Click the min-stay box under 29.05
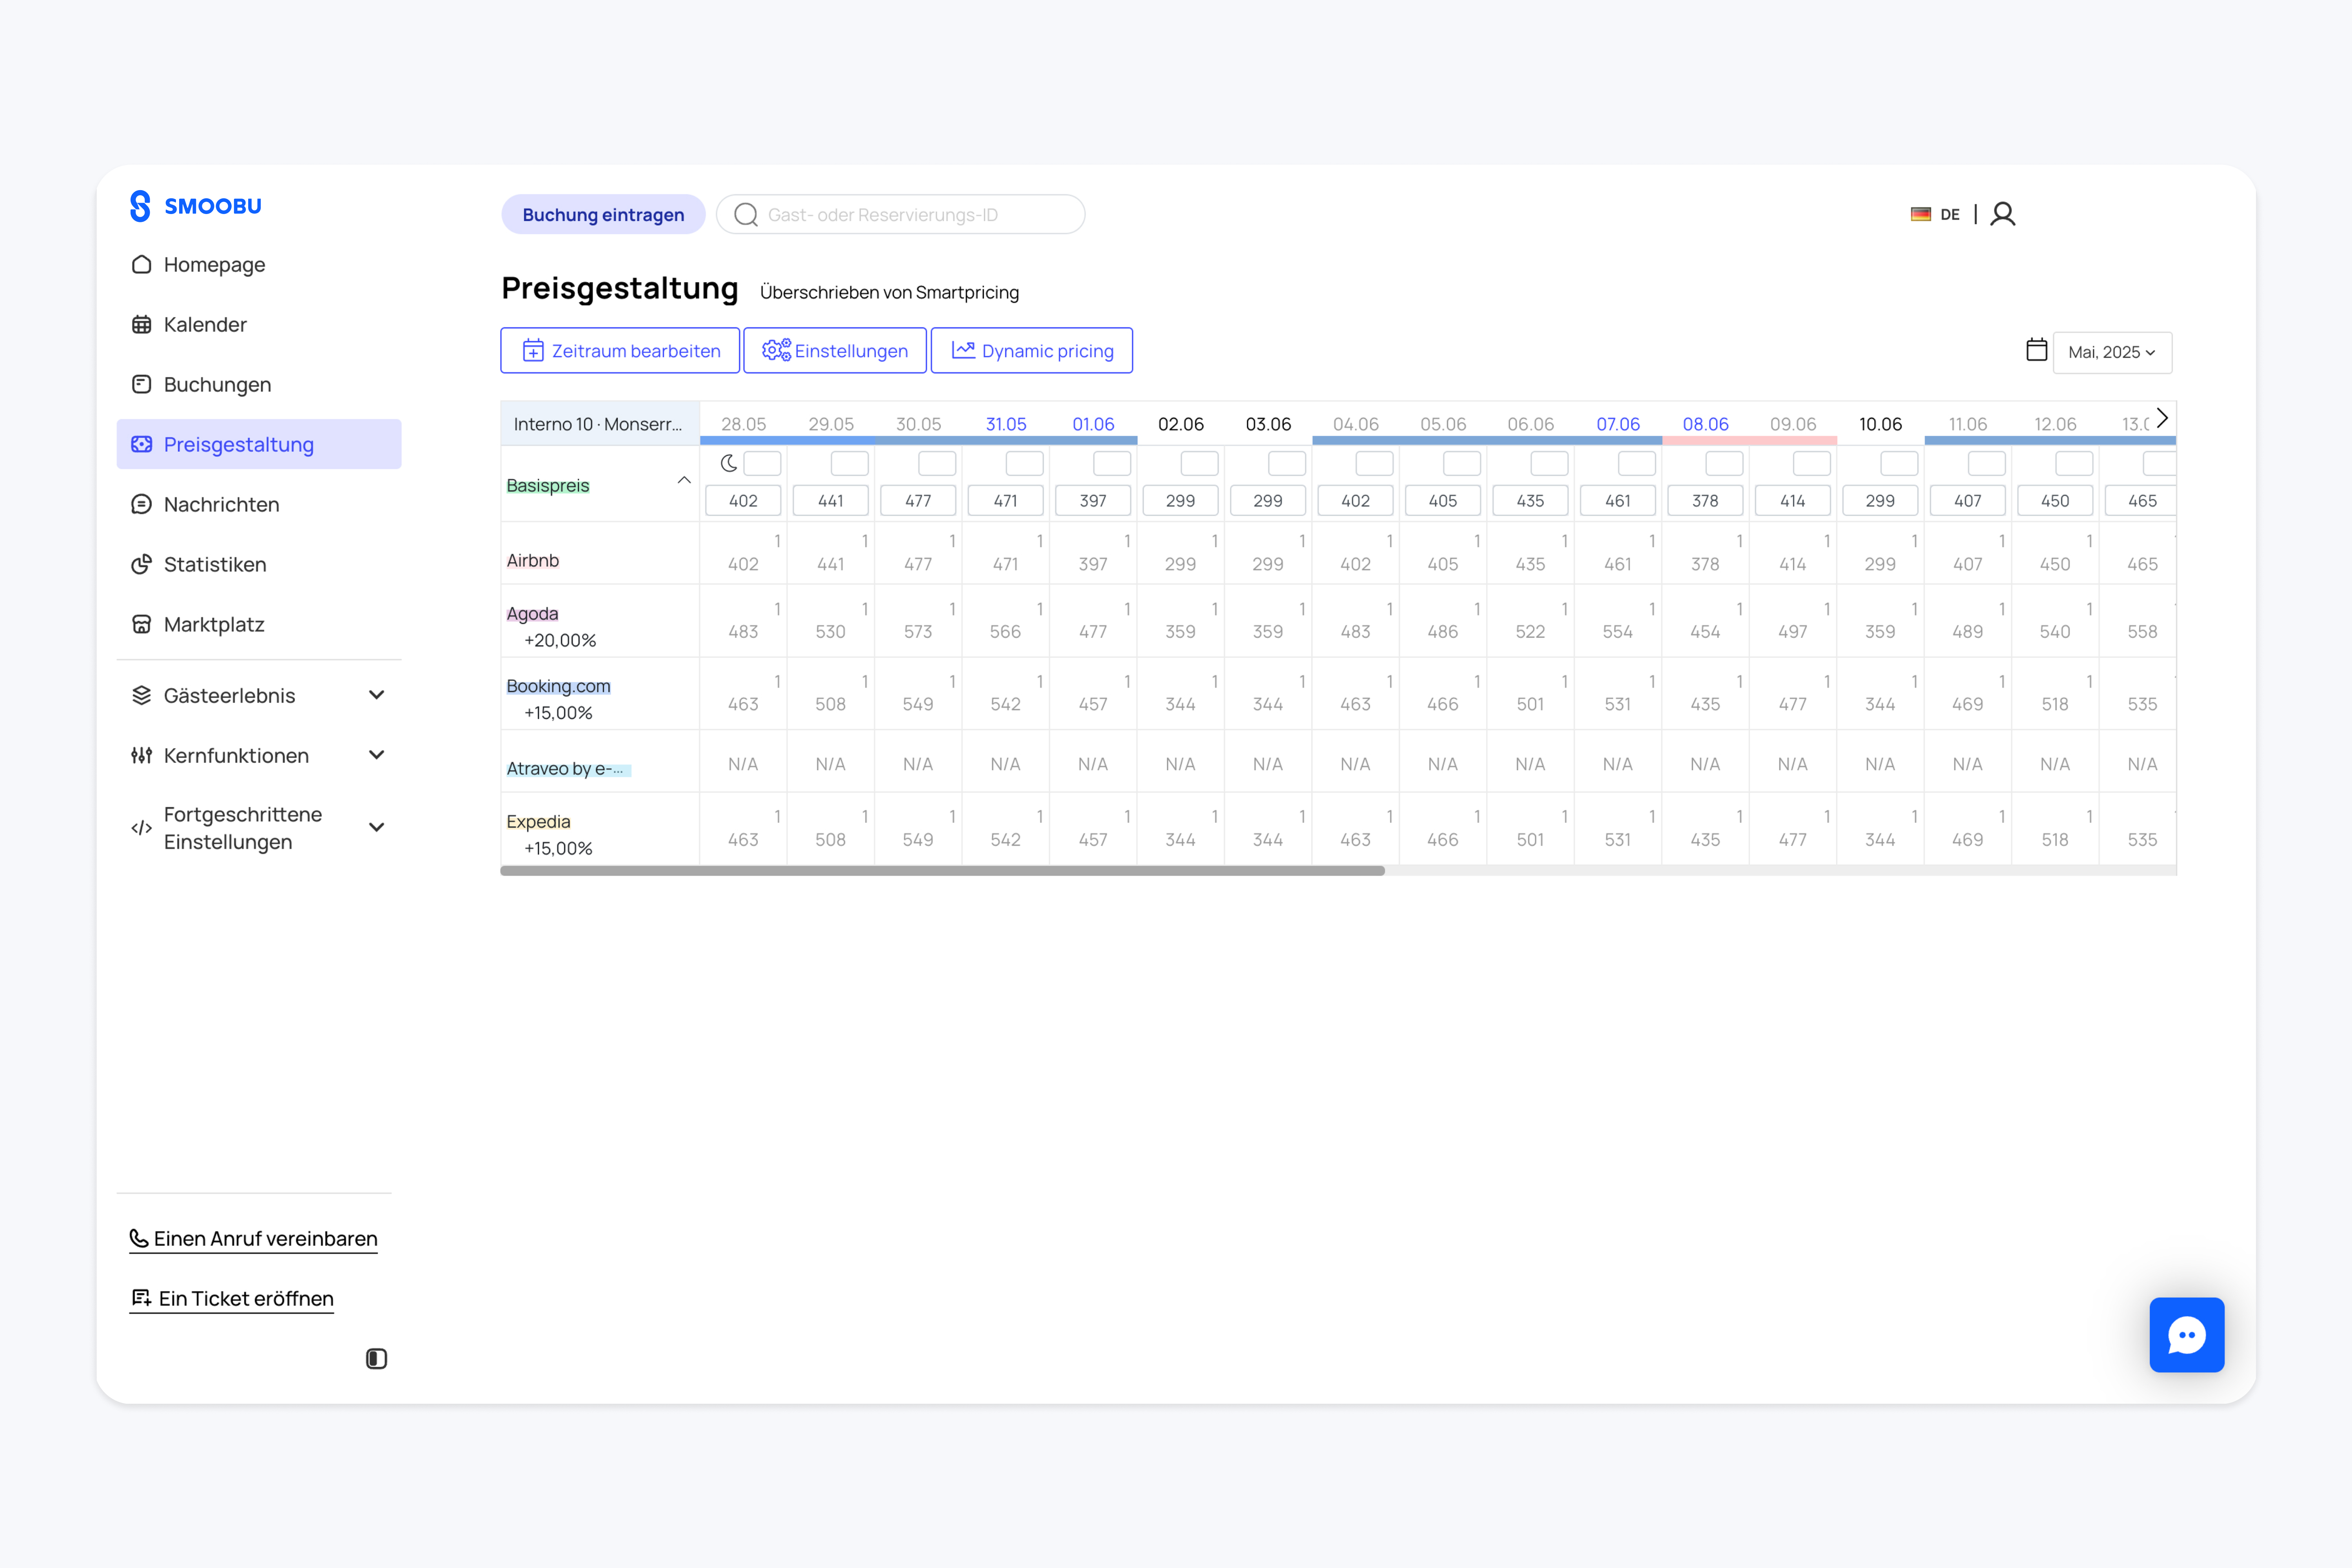The image size is (2352, 1568). click(849, 463)
